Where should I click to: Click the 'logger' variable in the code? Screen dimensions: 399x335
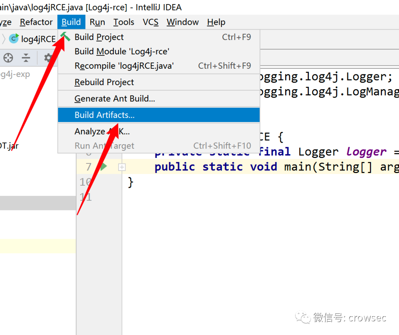[x=366, y=152]
